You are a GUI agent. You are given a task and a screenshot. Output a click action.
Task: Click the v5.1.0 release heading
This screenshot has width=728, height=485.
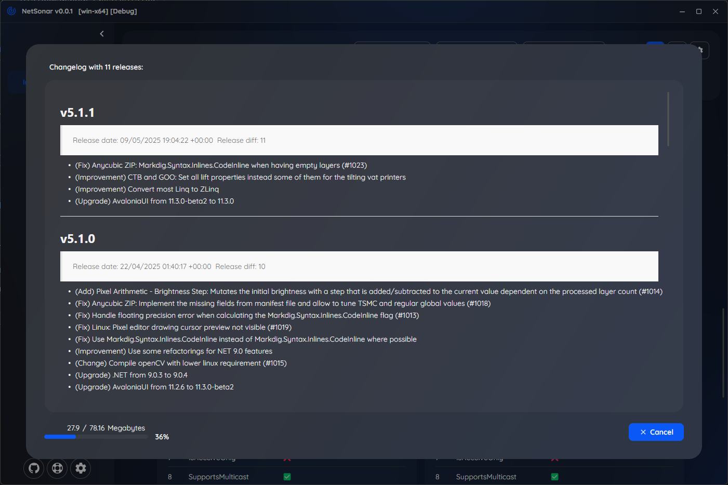[x=78, y=239]
